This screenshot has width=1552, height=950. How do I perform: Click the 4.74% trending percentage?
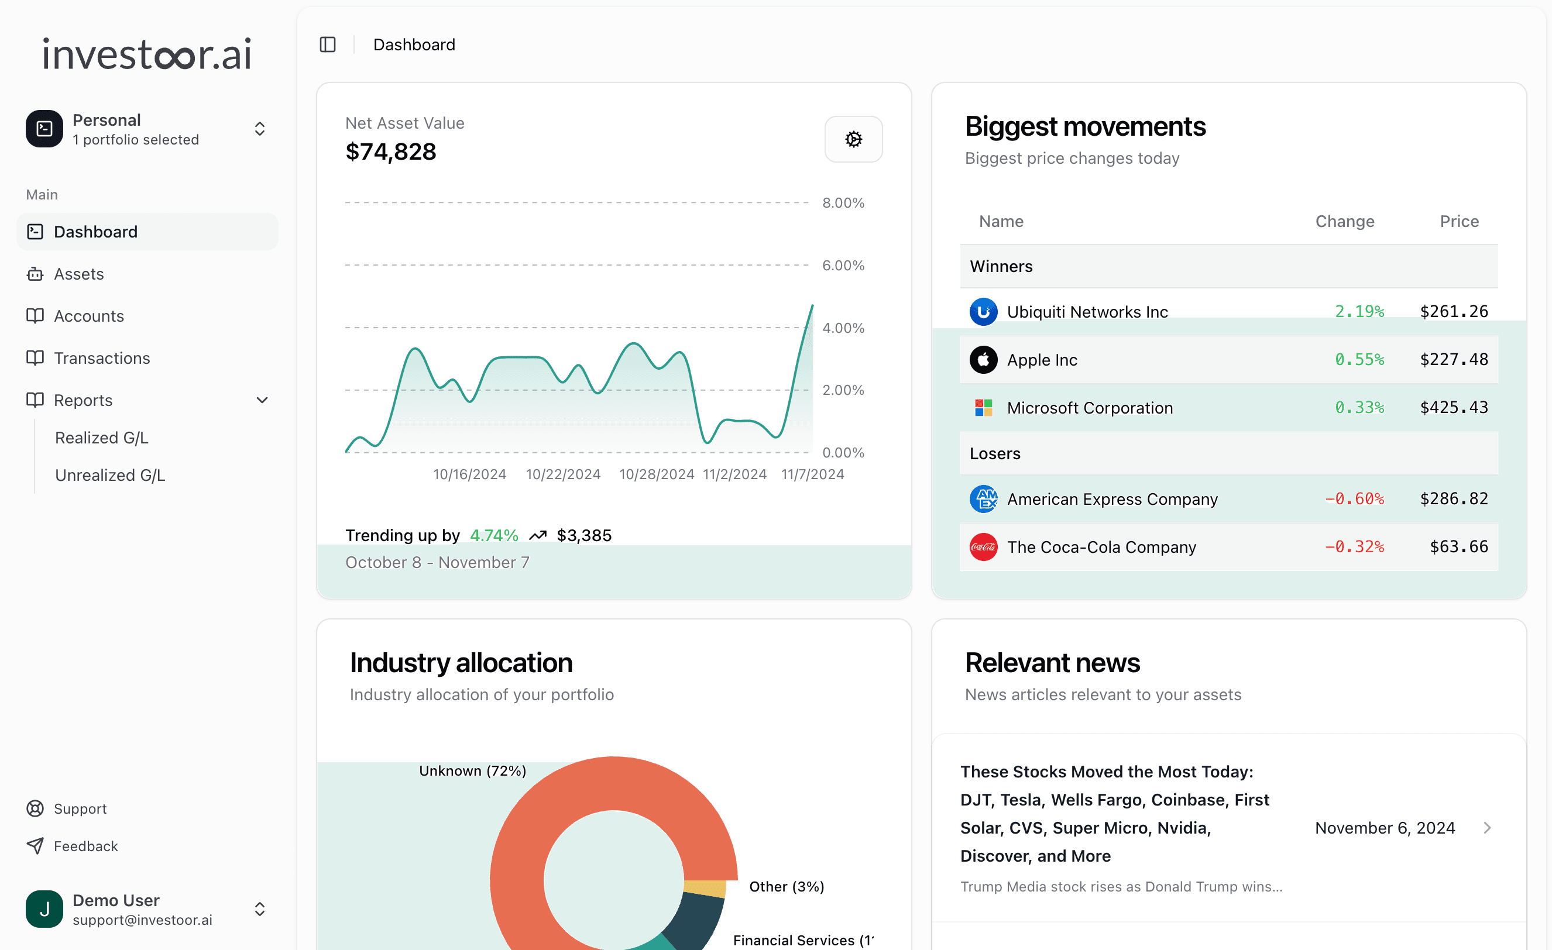pyautogui.click(x=494, y=536)
